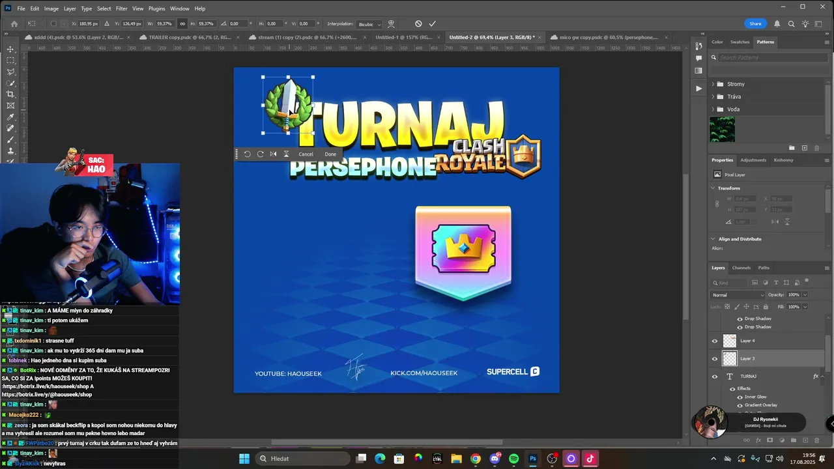
Task: Toggle visibility of TURNAJ text layer
Action: coord(714,377)
